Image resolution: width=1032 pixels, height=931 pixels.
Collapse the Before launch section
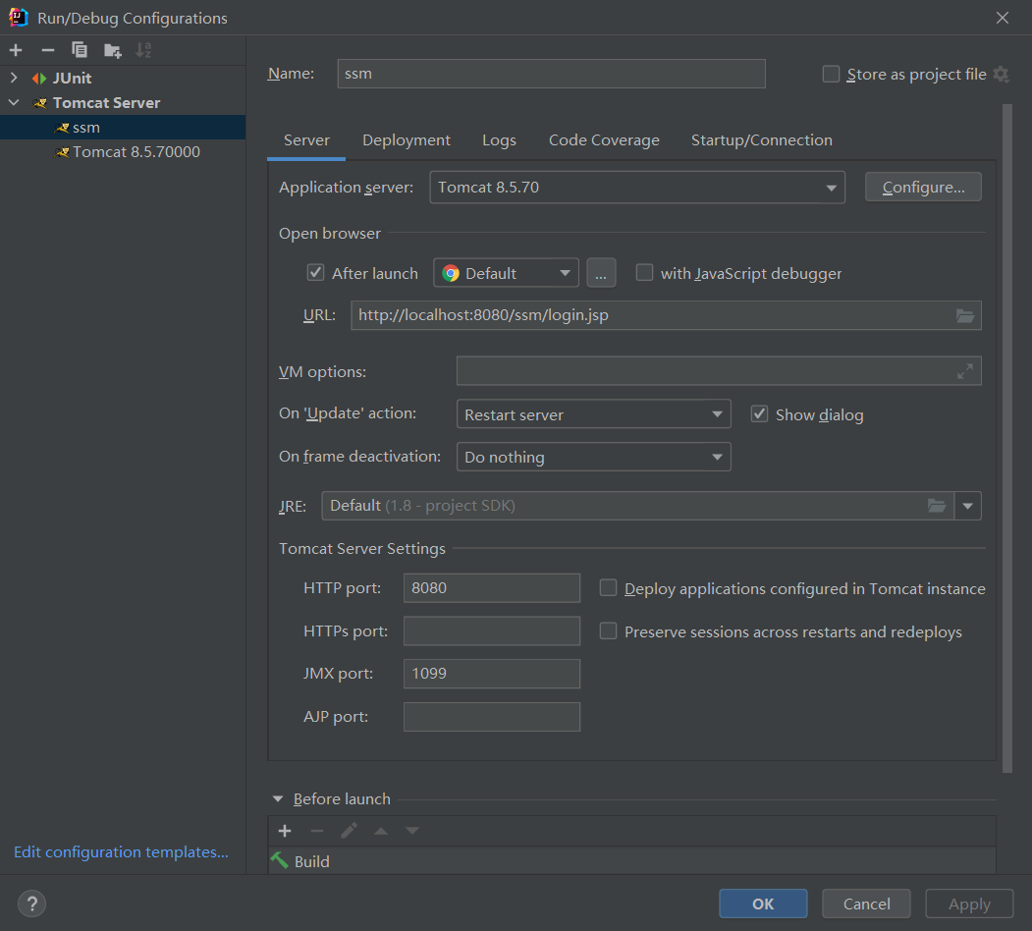(278, 798)
